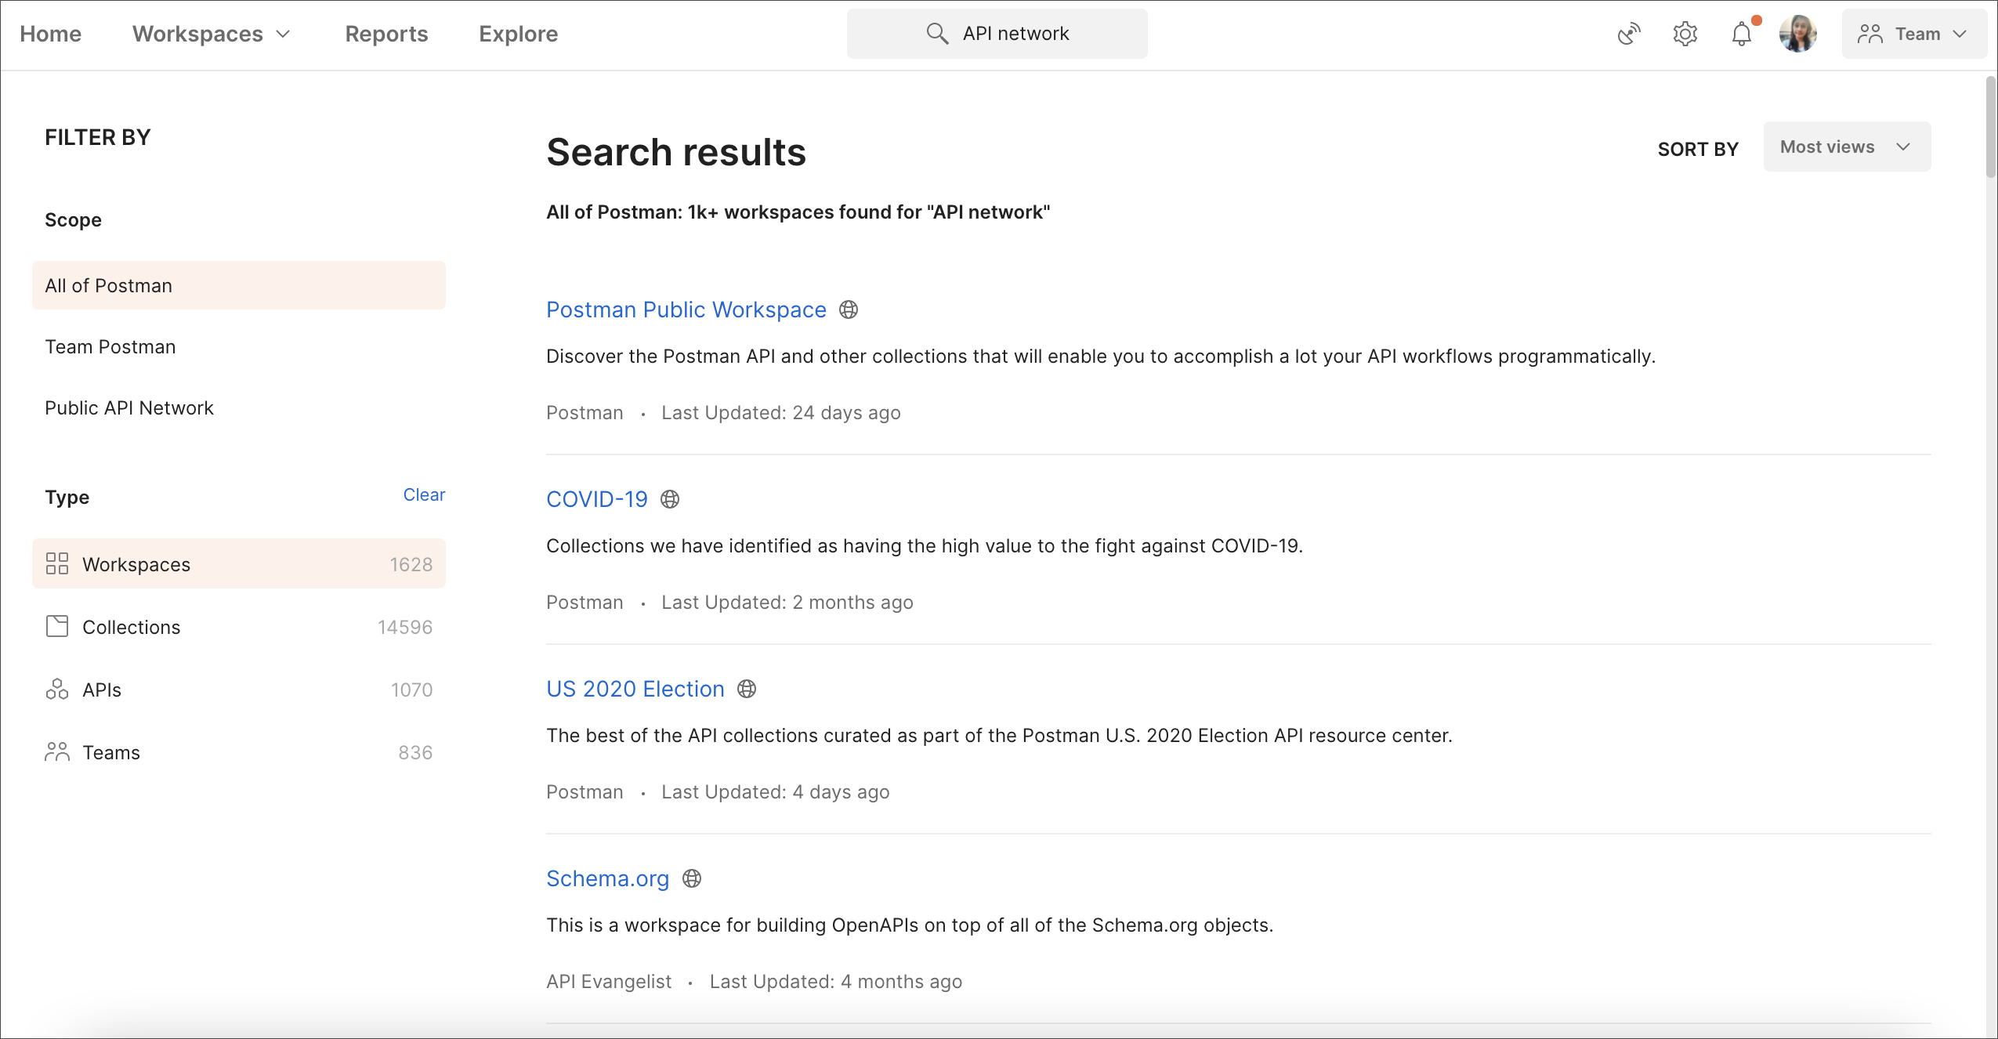Click the APIs count 1070

411,690
